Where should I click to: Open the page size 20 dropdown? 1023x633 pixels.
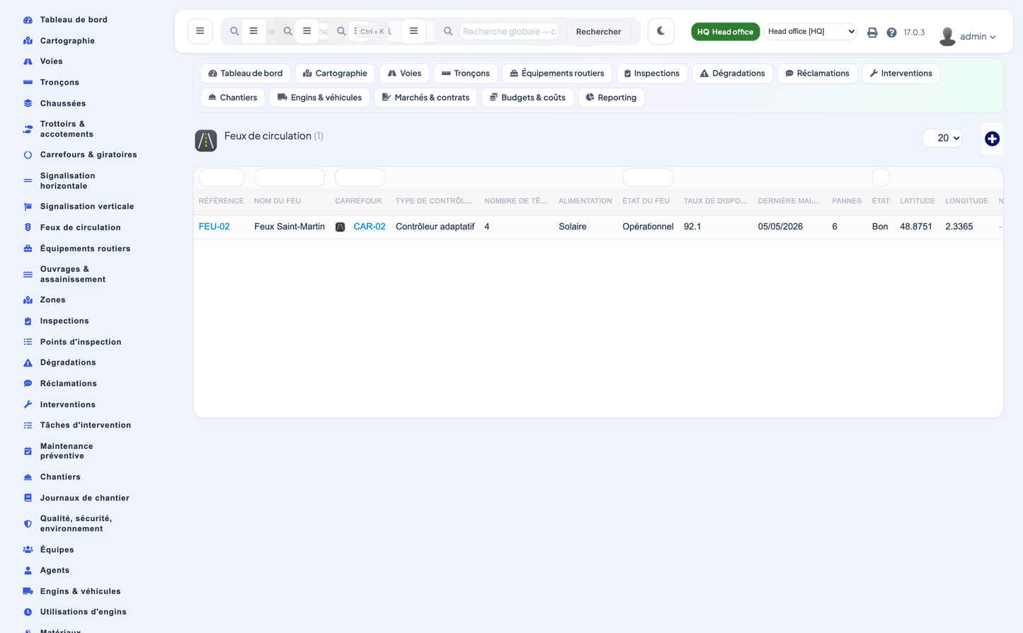[x=943, y=138]
